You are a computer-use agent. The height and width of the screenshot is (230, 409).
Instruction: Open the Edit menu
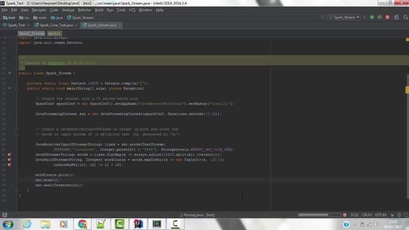(14, 10)
